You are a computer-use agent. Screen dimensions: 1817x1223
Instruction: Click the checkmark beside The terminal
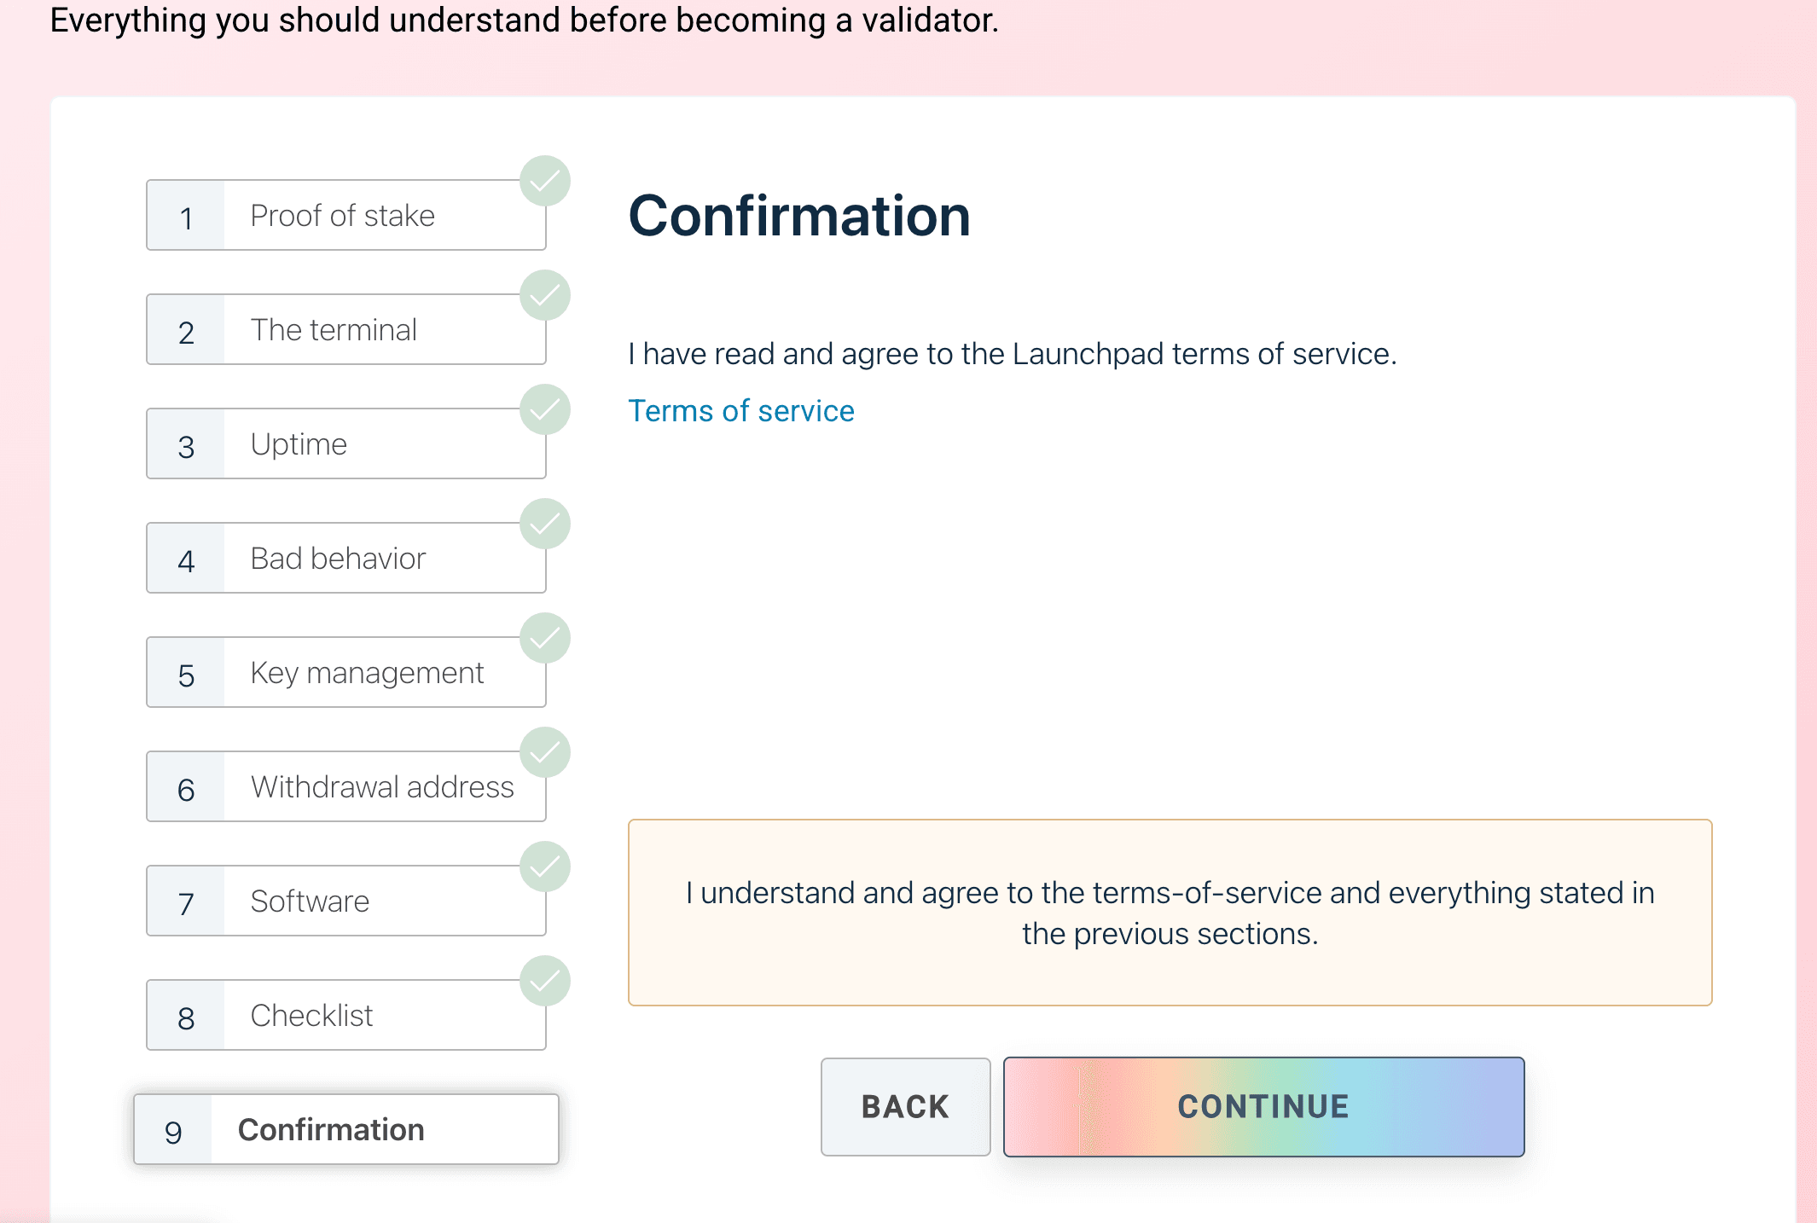[544, 296]
